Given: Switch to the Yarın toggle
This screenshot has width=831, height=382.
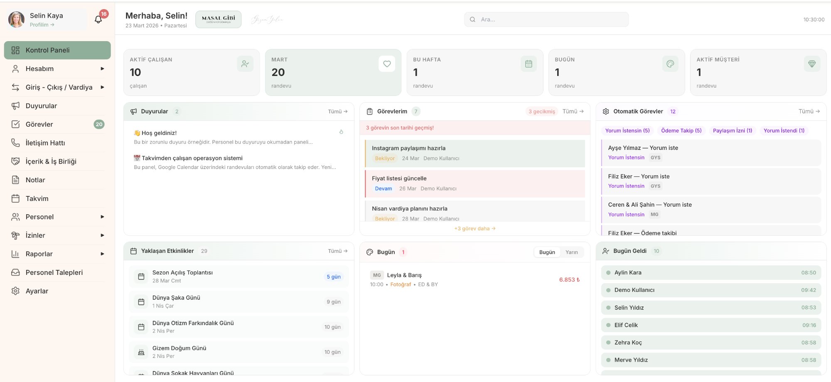Looking at the screenshot, I should pyautogui.click(x=571, y=252).
